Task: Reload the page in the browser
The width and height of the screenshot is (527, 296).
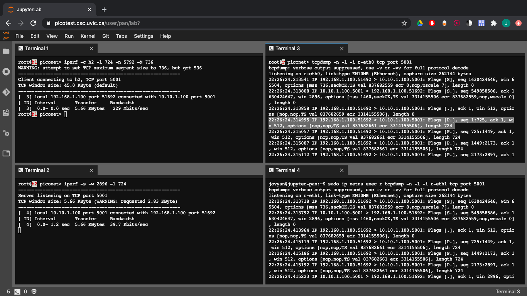Action: point(33,23)
